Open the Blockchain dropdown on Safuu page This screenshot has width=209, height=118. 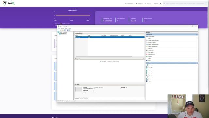[x=130, y=3]
